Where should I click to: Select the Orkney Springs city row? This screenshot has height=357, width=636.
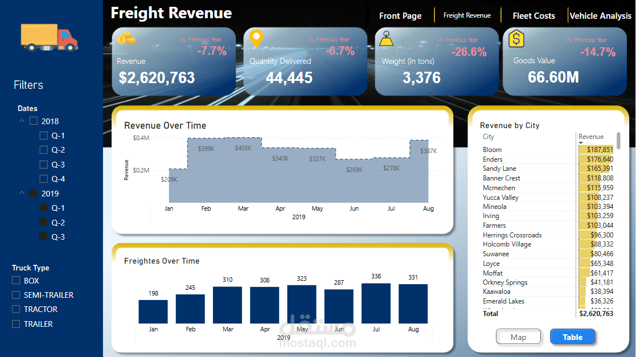[548, 282]
